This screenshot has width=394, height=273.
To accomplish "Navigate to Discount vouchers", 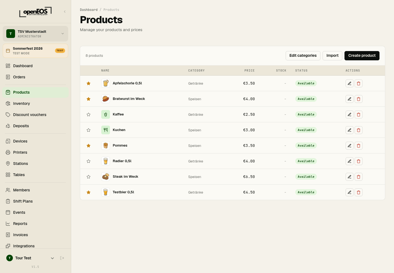I will click(x=35, y=115).
